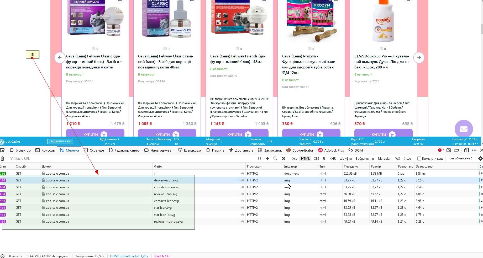Click comments icon on Douxo S3 Pio card
The image size is (483, 258).
pyautogui.click(x=381, y=49)
